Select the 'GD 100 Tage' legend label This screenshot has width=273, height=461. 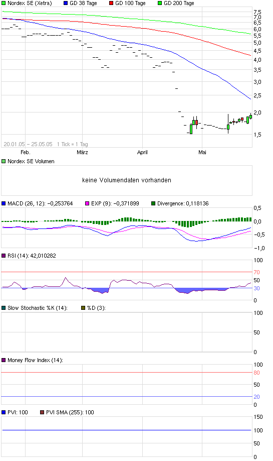pyautogui.click(x=130, y=3)
